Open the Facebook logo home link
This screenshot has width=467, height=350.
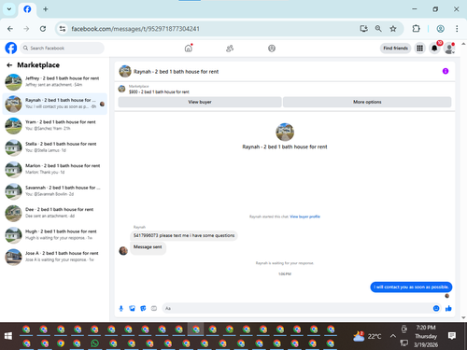coord(11,49)
